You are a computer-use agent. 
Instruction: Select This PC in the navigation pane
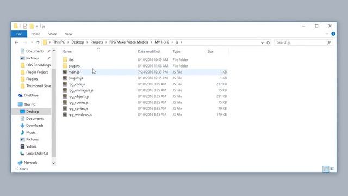click(x=29, y=105)
